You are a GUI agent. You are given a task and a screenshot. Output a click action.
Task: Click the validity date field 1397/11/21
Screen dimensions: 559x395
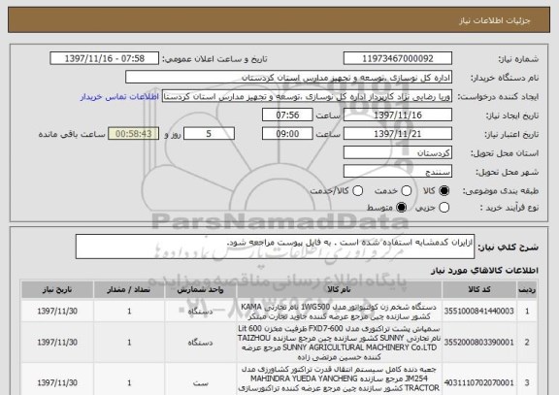398,134
